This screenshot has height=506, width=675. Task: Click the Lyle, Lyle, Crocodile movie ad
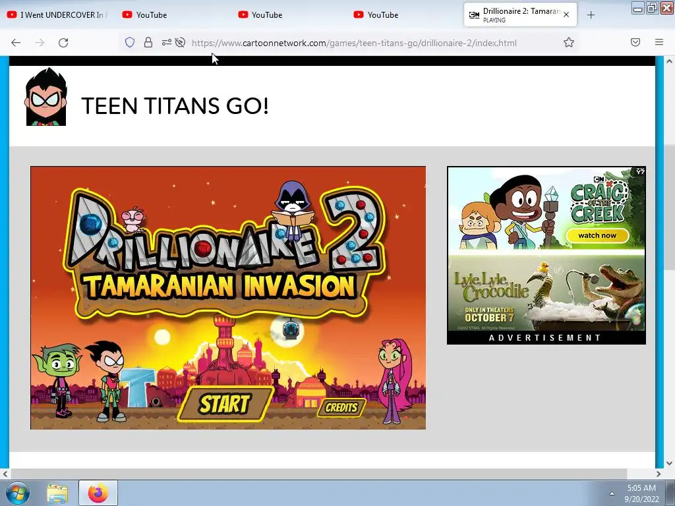[546, 293]
